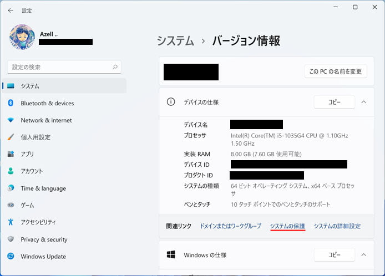This screenshot has width=385, height=276.
Task: Go back with the arrow icon
Action: 11,11
